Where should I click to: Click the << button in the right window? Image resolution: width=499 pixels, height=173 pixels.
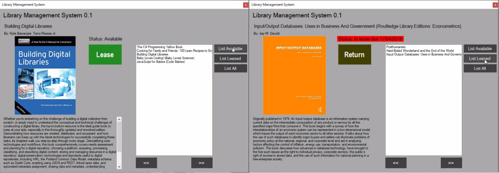(396, 163)
